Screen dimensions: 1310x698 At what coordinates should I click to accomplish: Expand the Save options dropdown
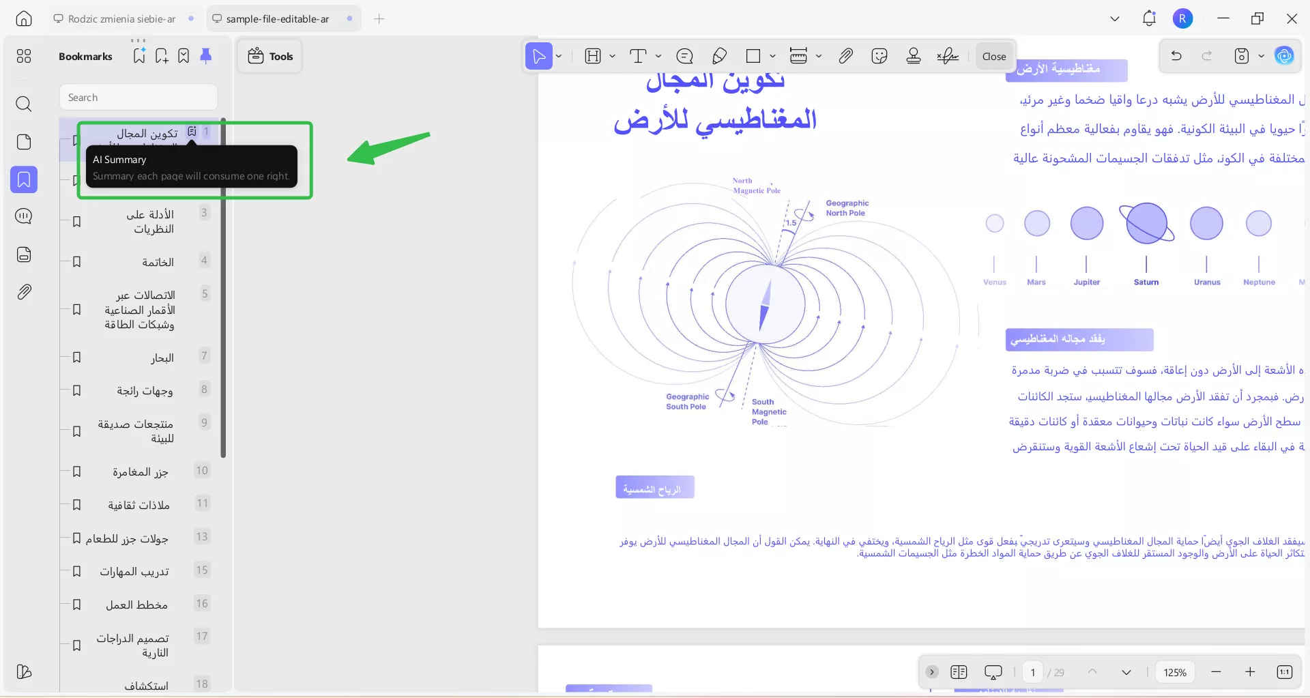point(1261,56)
